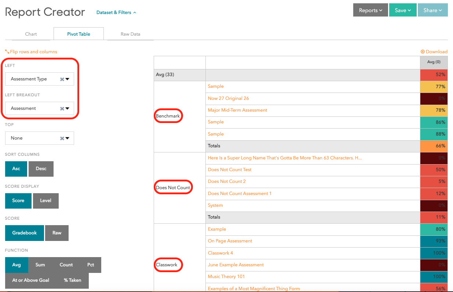Open the Reports dropdown menu

(370, 10)
